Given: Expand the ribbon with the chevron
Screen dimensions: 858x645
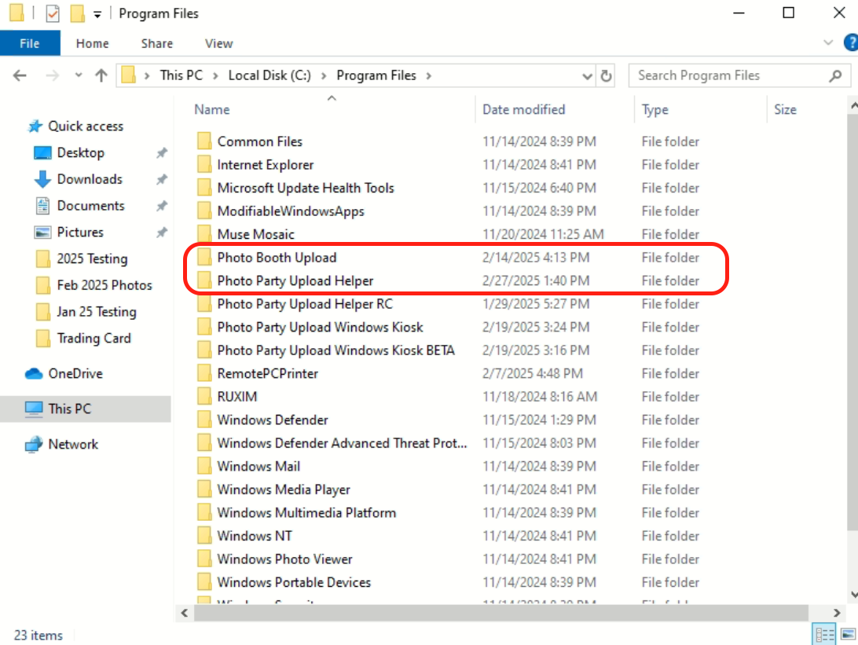Looking at the screenshot, I should tap(828, 42).
